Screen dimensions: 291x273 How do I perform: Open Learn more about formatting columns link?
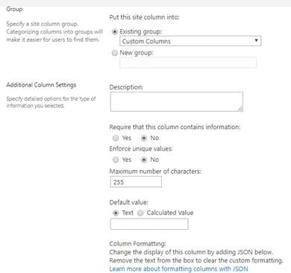click(178, 269)
